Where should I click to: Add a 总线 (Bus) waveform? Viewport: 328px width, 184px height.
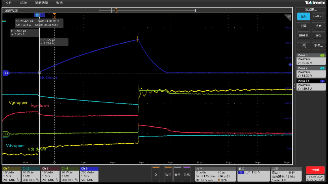tap(187, 174)
